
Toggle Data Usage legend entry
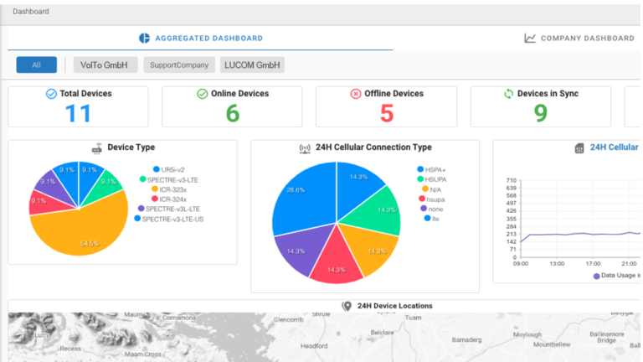[617, 276]
